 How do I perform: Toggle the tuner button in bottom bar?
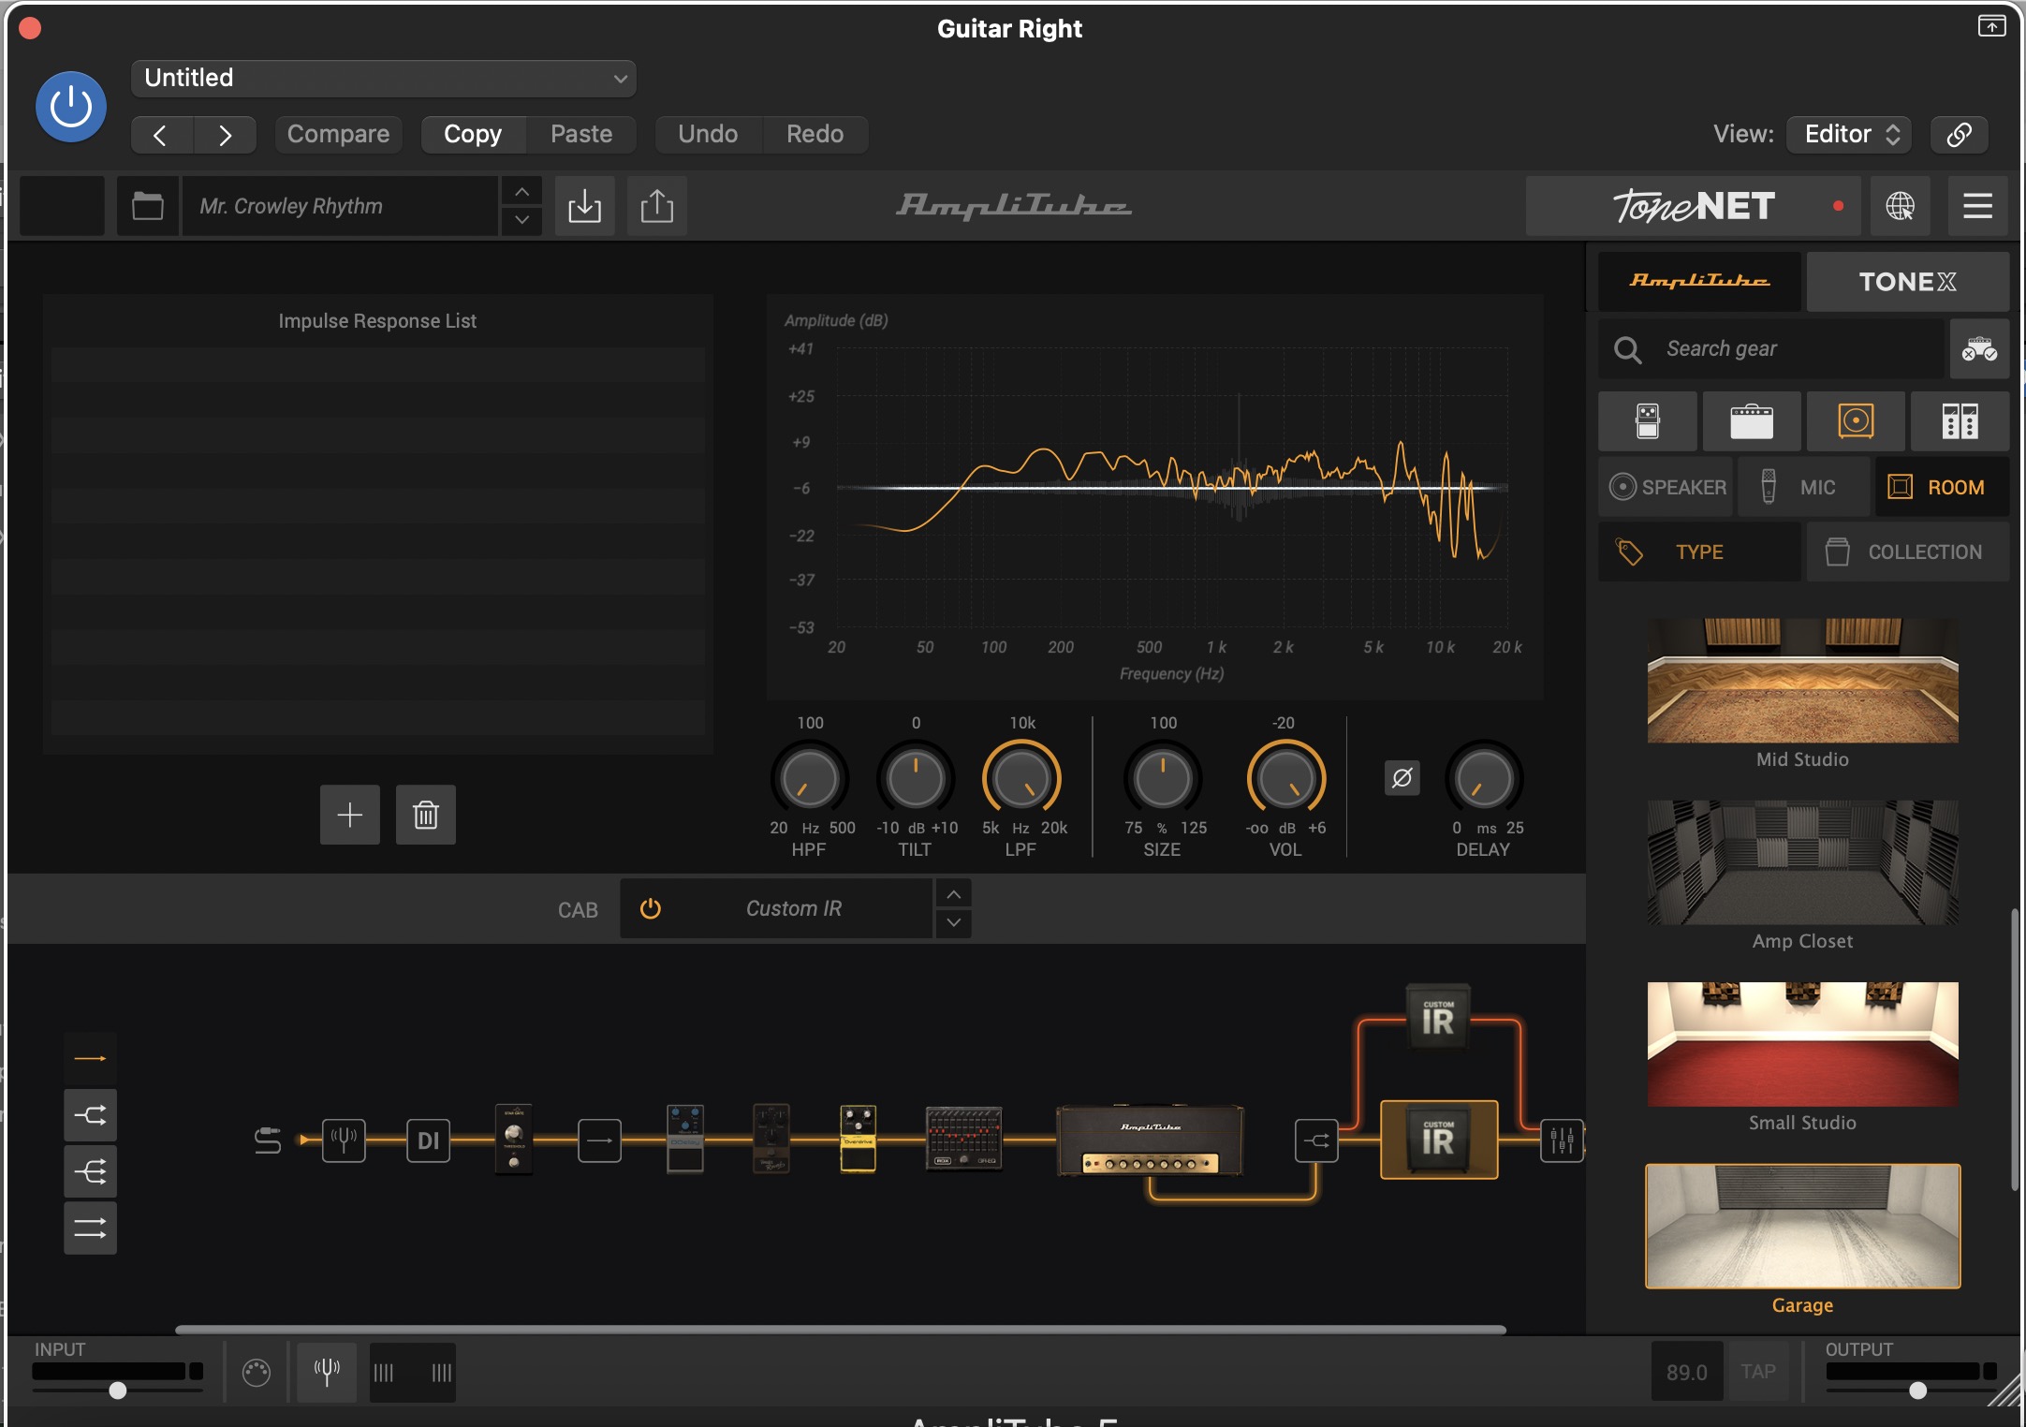click(x=327, y=1373)
